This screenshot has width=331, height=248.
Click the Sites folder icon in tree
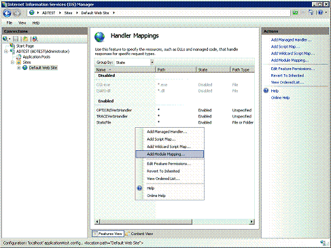[19, 62]
